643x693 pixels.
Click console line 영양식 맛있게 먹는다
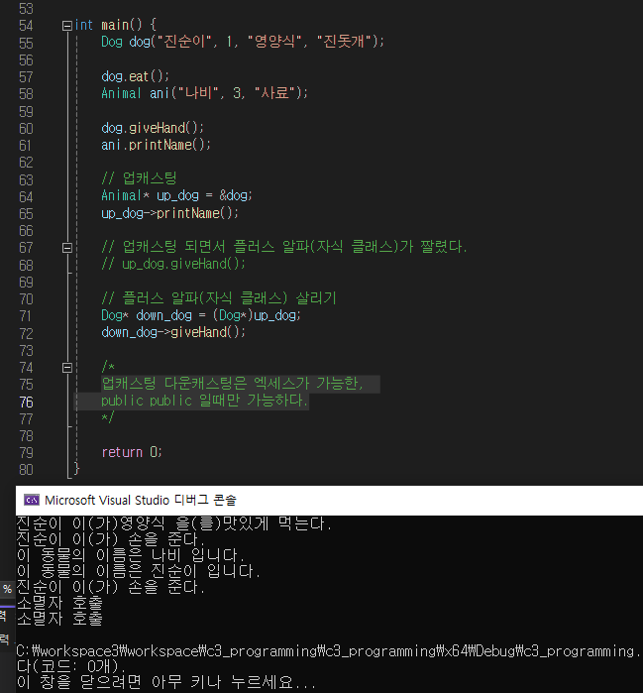click(174, 523)
